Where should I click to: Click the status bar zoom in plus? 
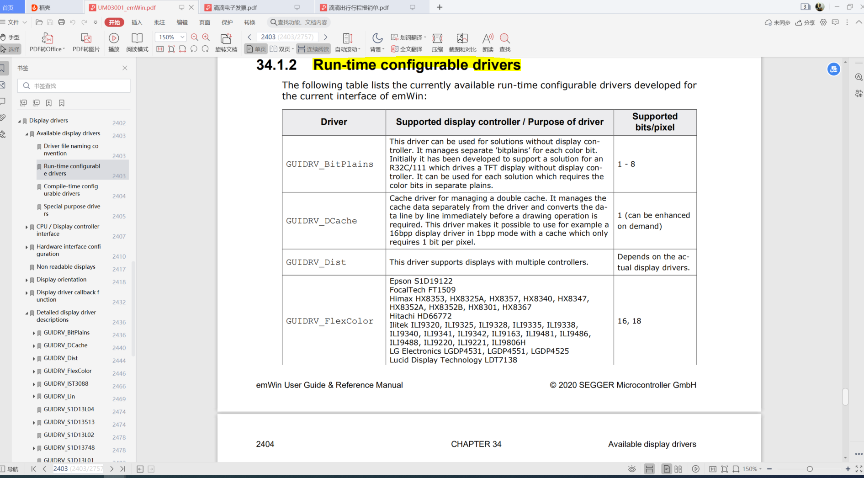click(848, 469)
